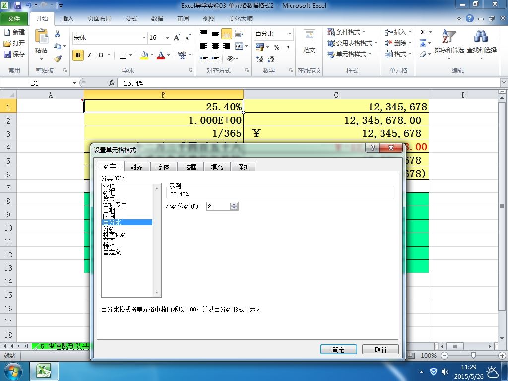Open 条件格式 conditional formatting menu
508x381 pixels.
(x=346, y=32)
